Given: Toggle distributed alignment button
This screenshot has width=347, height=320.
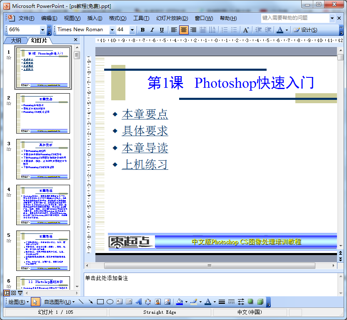Looking at the screenshot, I should (203, 30).
